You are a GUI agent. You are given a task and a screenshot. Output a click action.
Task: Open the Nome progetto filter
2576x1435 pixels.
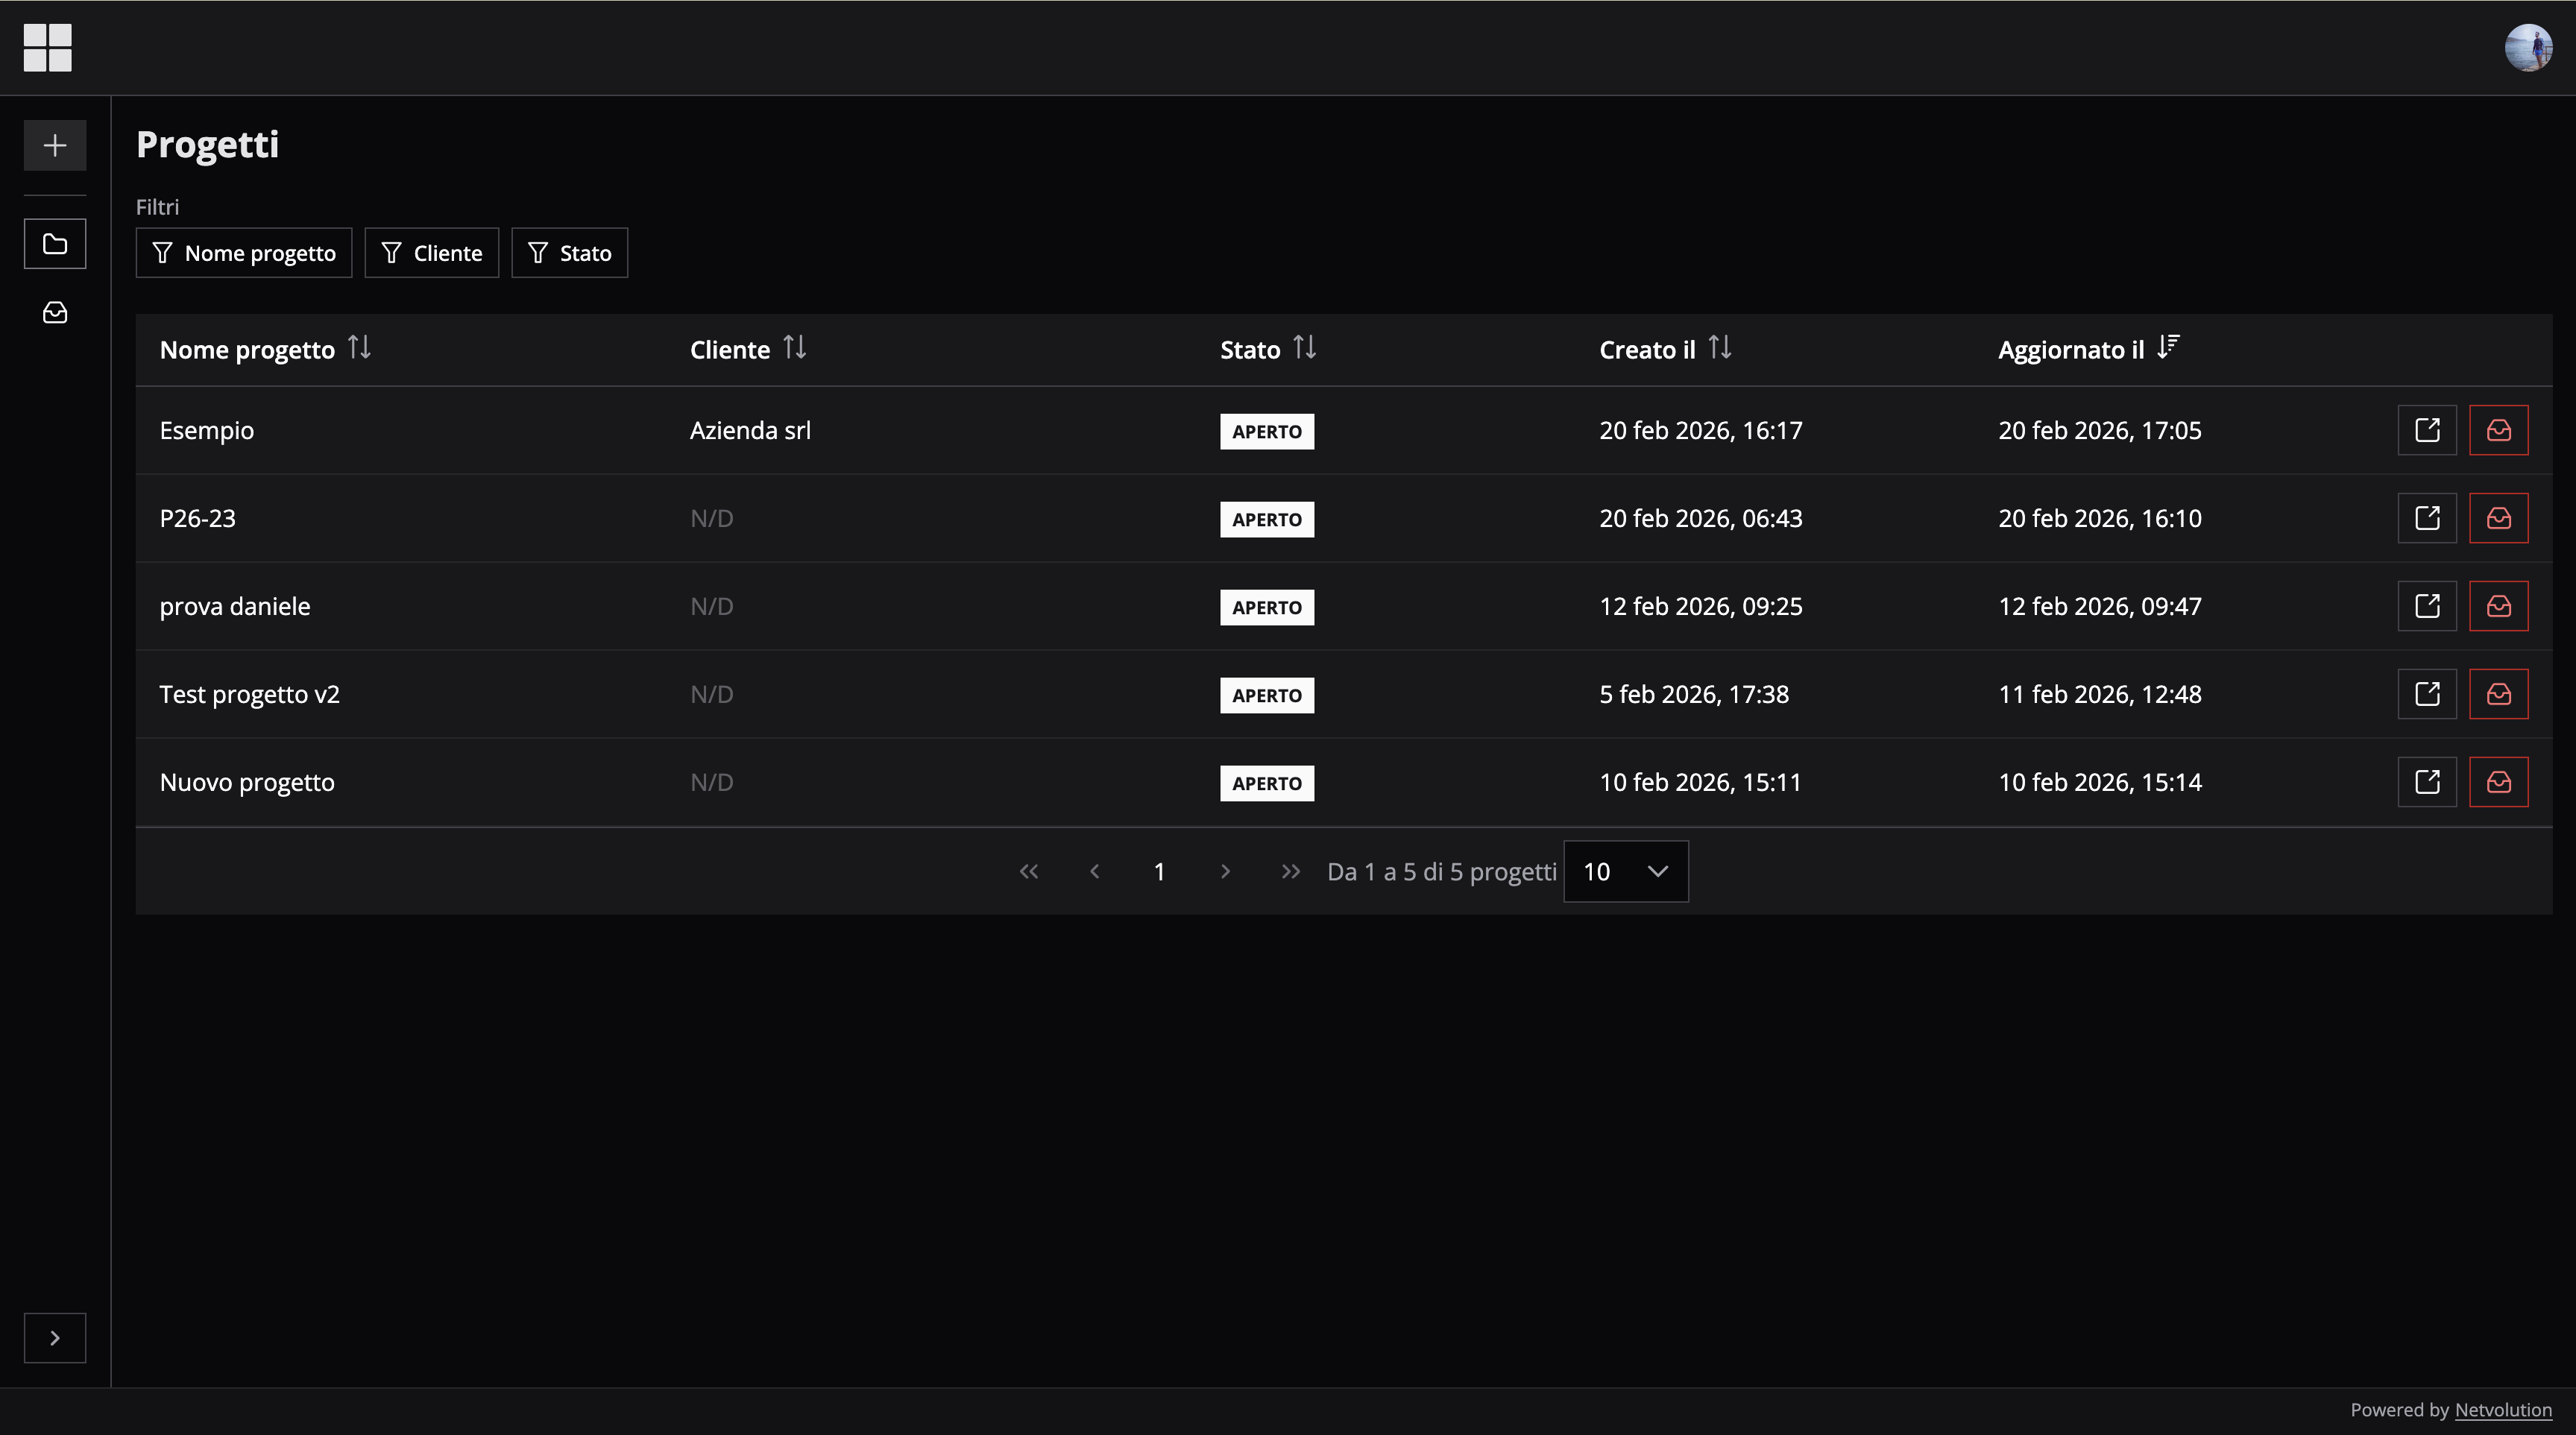(x=244, y=253)
